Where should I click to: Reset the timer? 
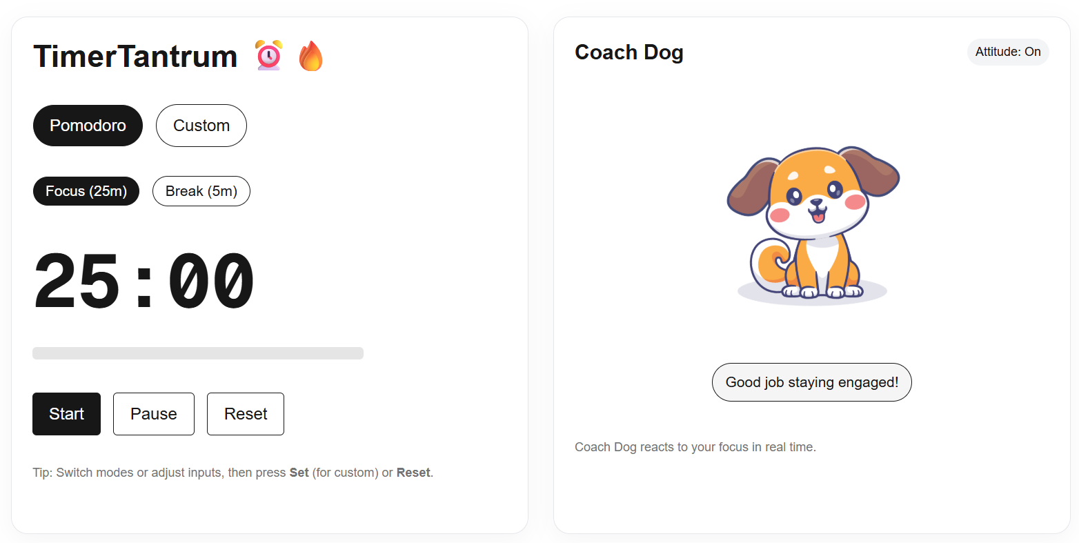(x=246, y=414)
